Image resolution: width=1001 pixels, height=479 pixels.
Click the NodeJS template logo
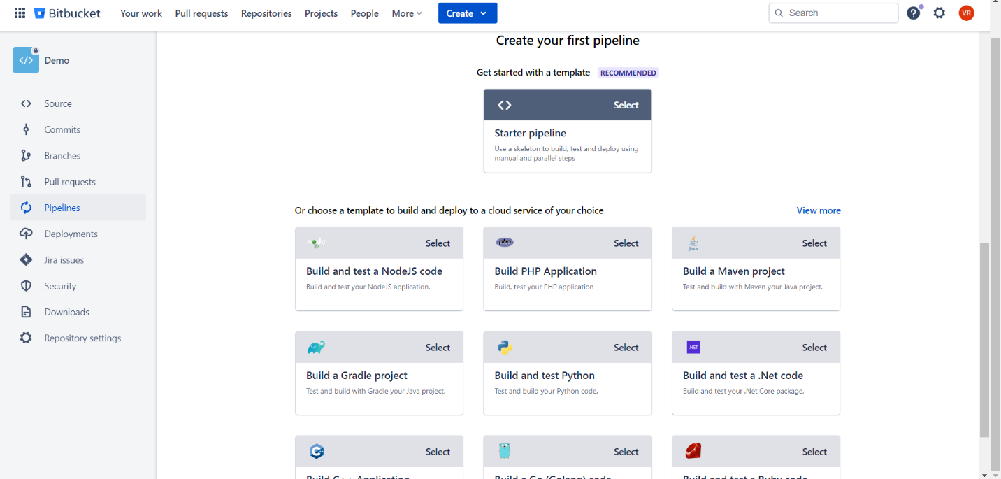click(x=317, y=243)
